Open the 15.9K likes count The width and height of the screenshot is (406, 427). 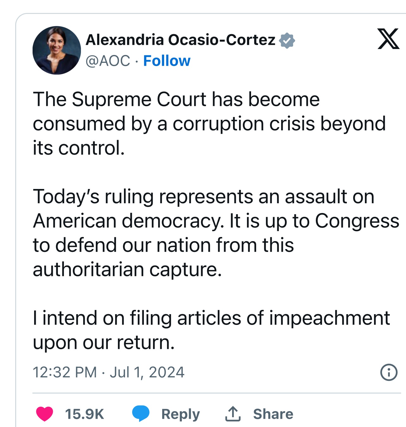point(84,414)
